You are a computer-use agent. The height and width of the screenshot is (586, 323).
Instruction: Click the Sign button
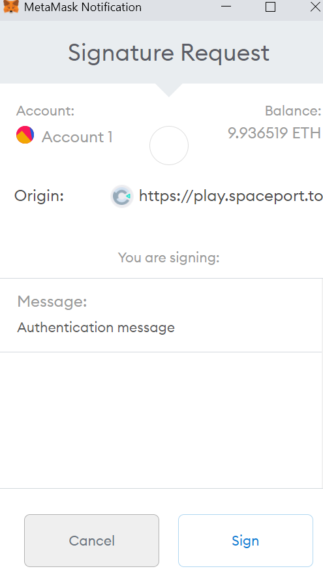245,540
